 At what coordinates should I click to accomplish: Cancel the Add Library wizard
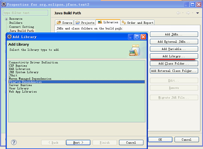(131, 143)
